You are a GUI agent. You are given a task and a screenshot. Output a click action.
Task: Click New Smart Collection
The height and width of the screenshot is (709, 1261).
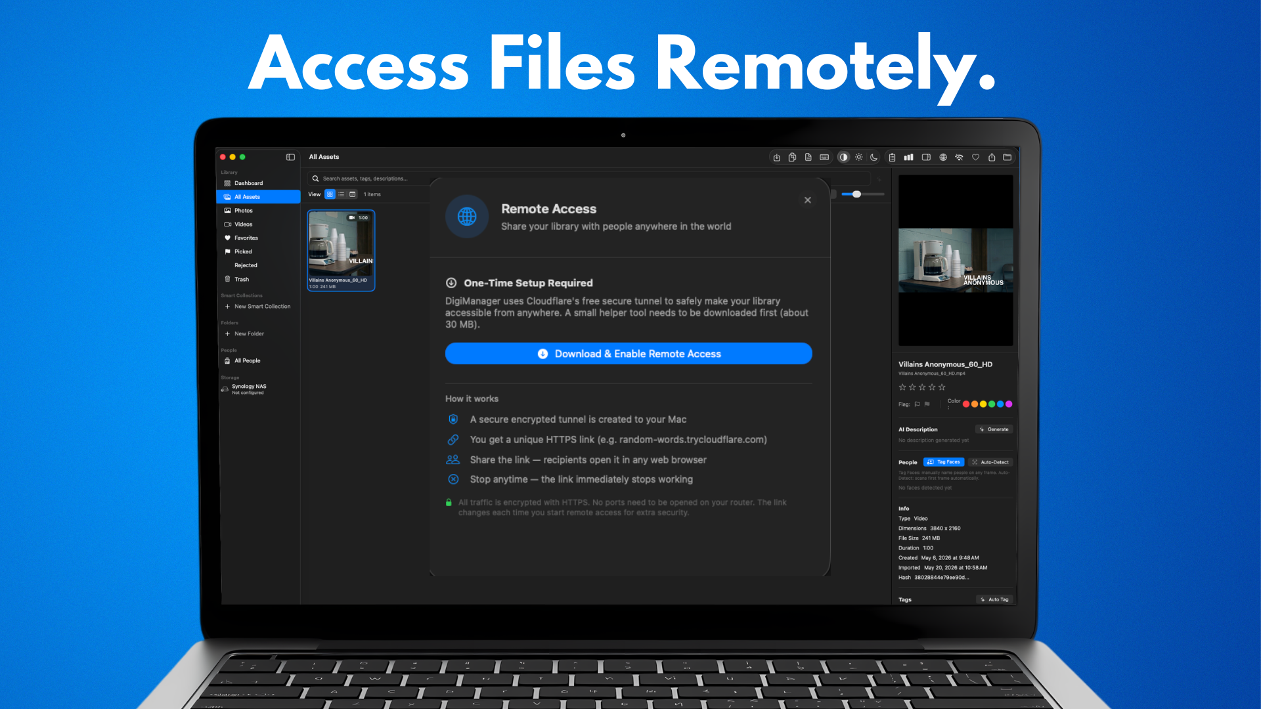tap(258, 307)
